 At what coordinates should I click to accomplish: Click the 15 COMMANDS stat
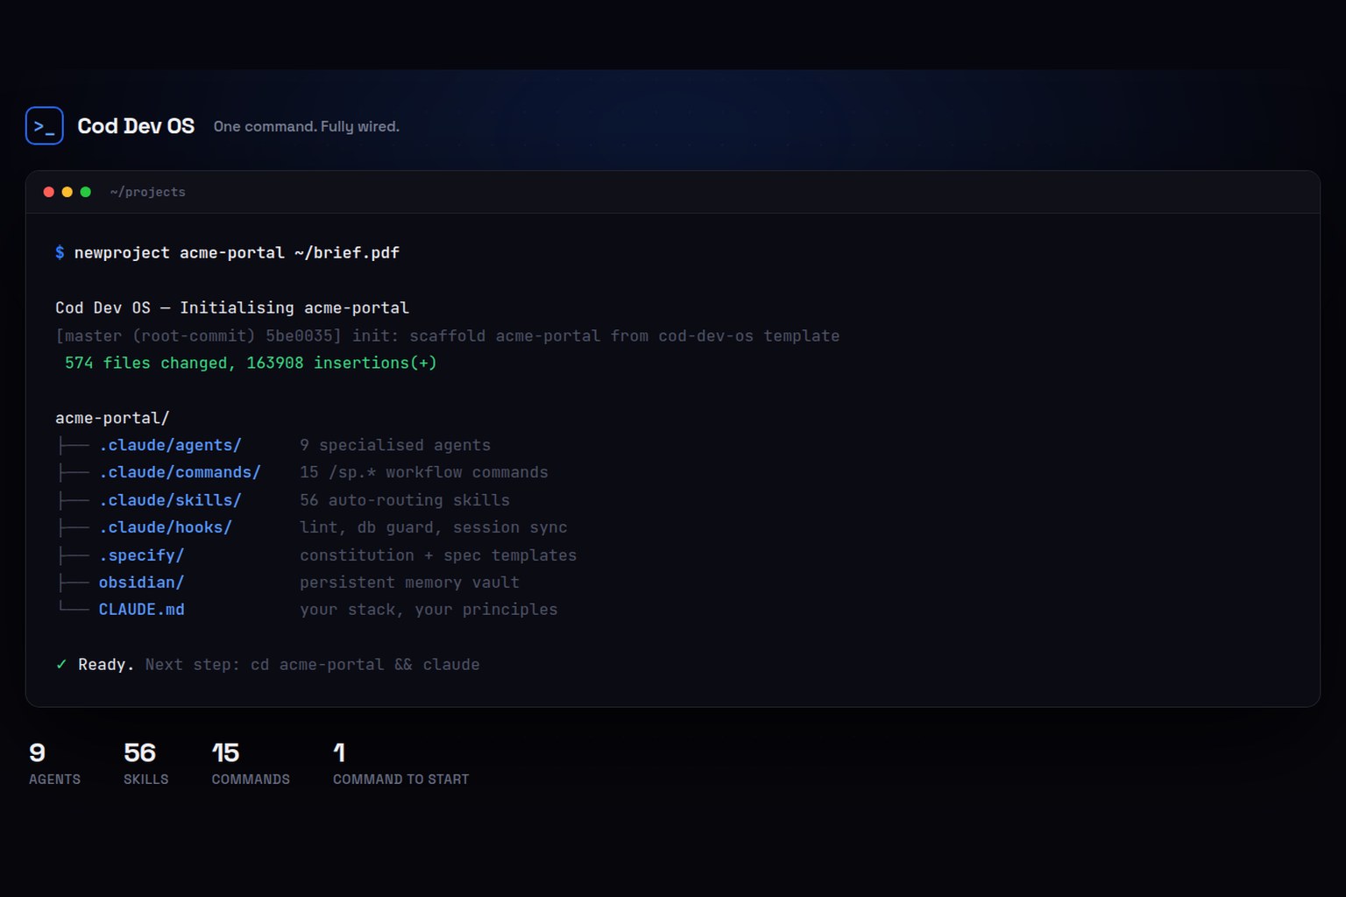pos(251,764)
